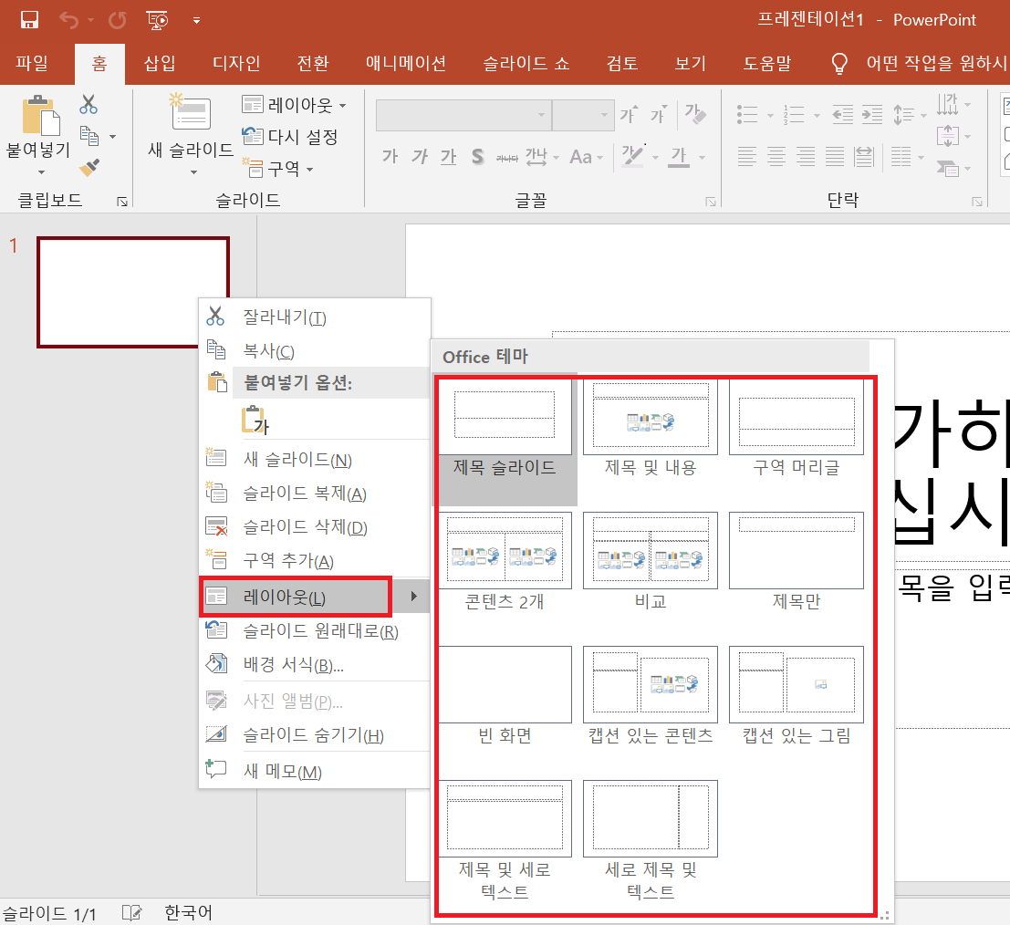Switch to the 삽입 ribbon tab
This screenshot has width=1010, height=925.
click(160, 63)
